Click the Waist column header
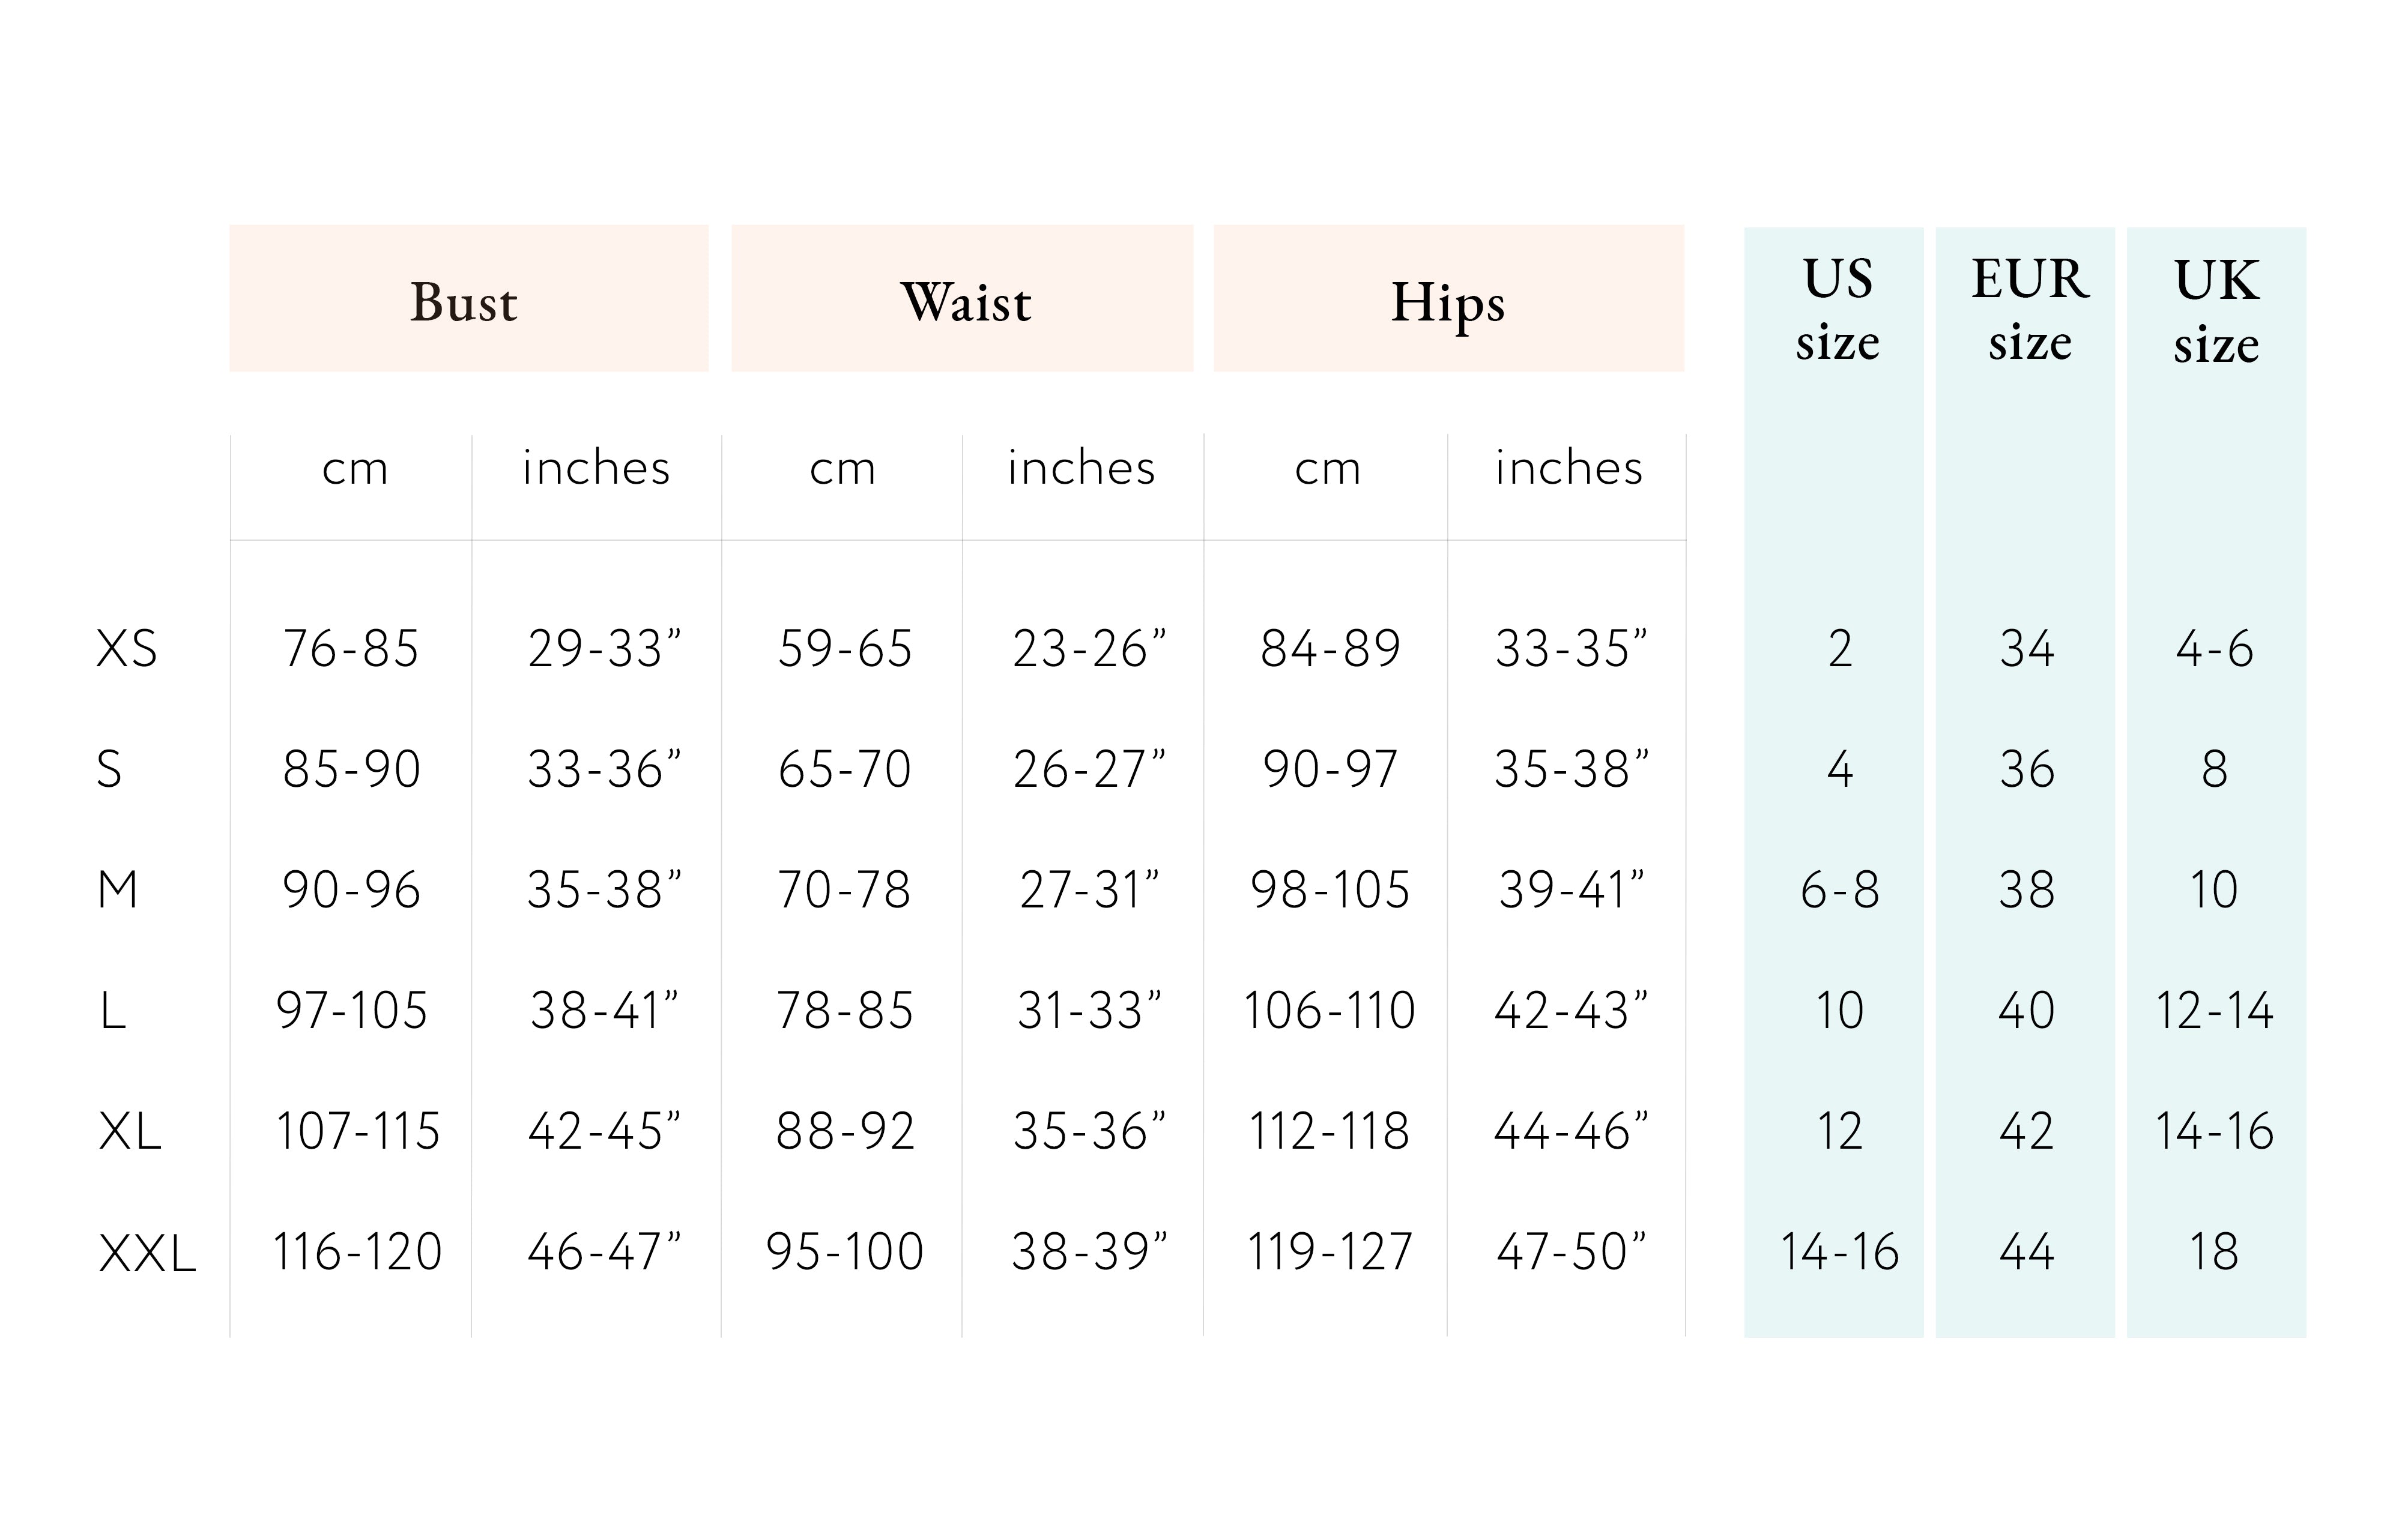This screenshot has height=1540, width=2402. [x=966, y=302]
